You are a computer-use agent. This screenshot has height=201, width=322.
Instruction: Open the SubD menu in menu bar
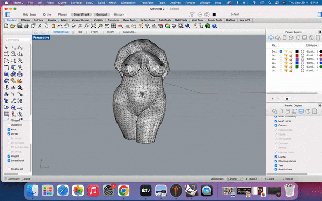[90, 3]
